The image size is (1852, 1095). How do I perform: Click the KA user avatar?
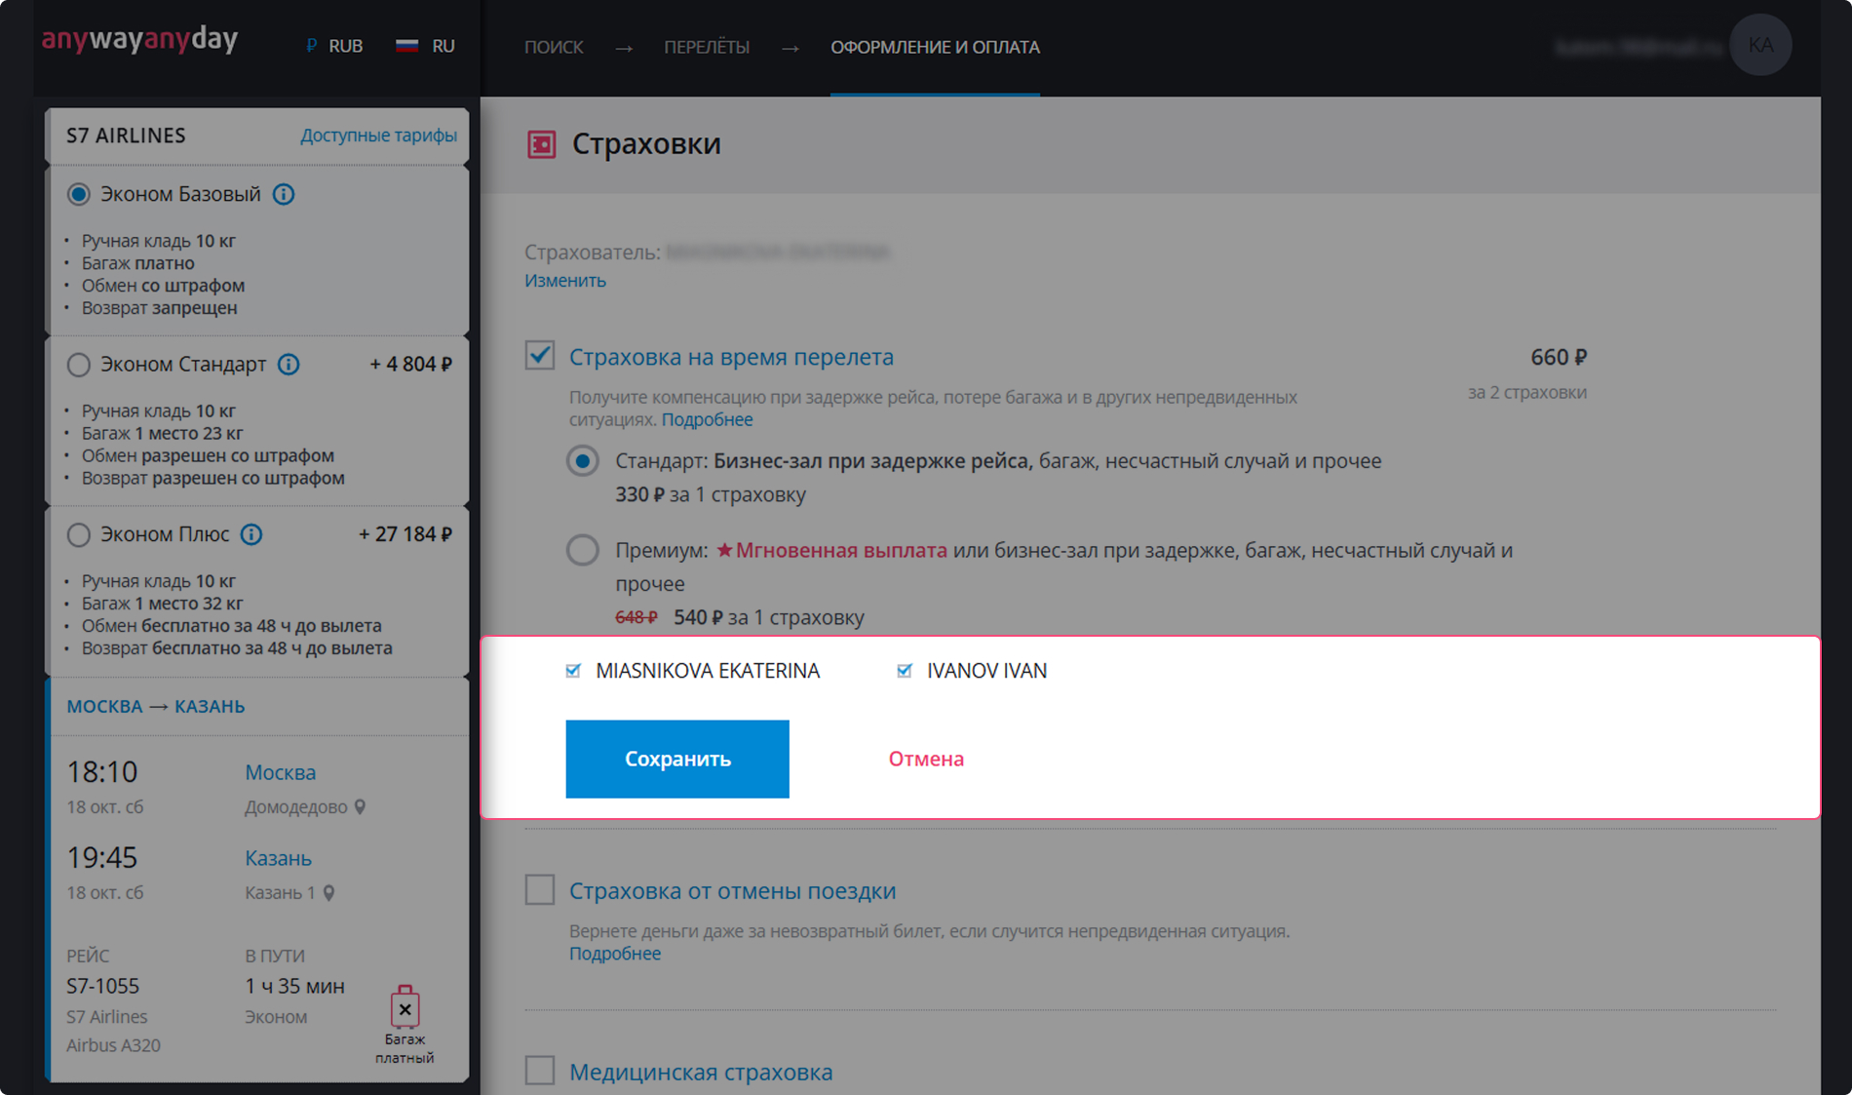[1759, 46]
